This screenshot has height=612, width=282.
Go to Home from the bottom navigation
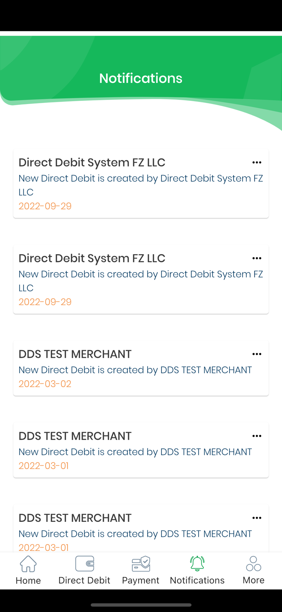click(x=28, y=570)
